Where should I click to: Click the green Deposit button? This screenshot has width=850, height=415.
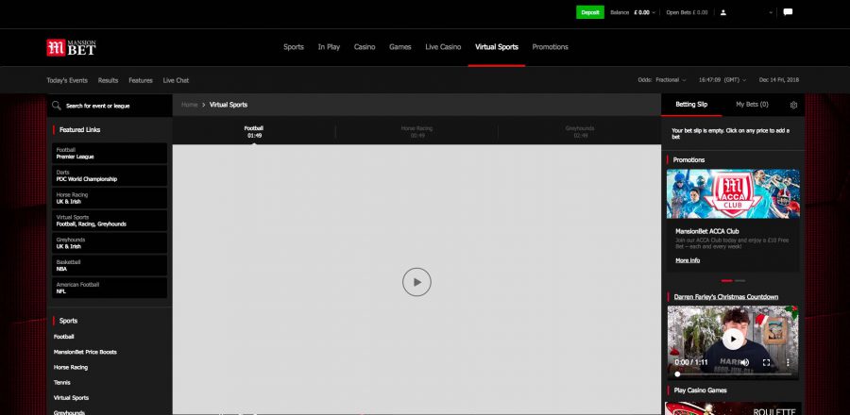click(x=589, y=12)
